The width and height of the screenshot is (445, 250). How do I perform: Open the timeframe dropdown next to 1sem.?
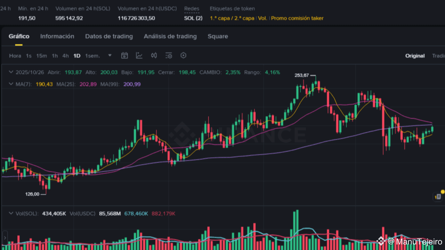110,56
